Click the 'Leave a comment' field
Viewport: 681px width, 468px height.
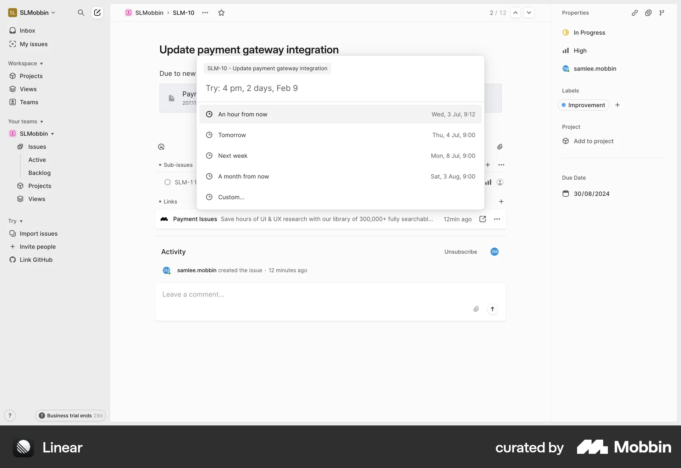pos(248,294)
